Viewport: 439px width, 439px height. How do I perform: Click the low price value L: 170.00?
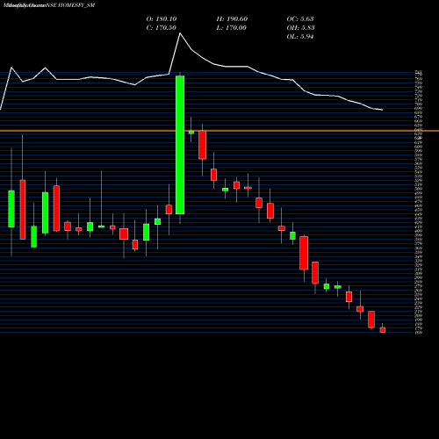tap(232, 28)
